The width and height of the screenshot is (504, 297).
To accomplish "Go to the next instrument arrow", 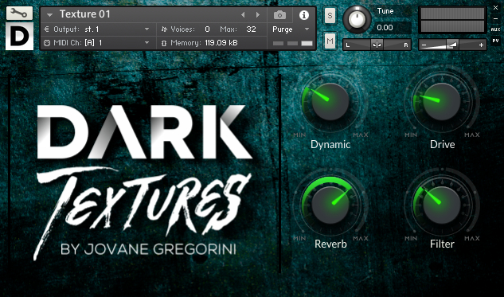I will (258, 15).
